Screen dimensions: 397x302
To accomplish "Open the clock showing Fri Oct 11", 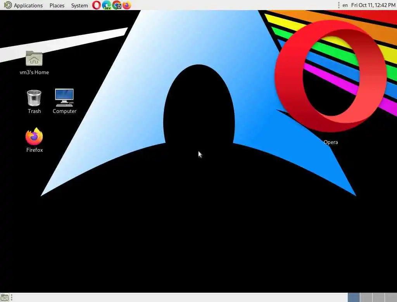I will pos(373,5).
